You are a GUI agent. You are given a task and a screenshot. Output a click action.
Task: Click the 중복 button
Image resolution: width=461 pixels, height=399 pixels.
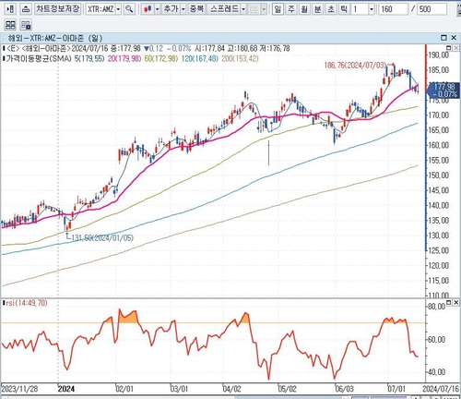197,9
